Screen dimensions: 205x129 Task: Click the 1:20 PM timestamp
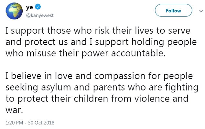[x=14, y=123]
